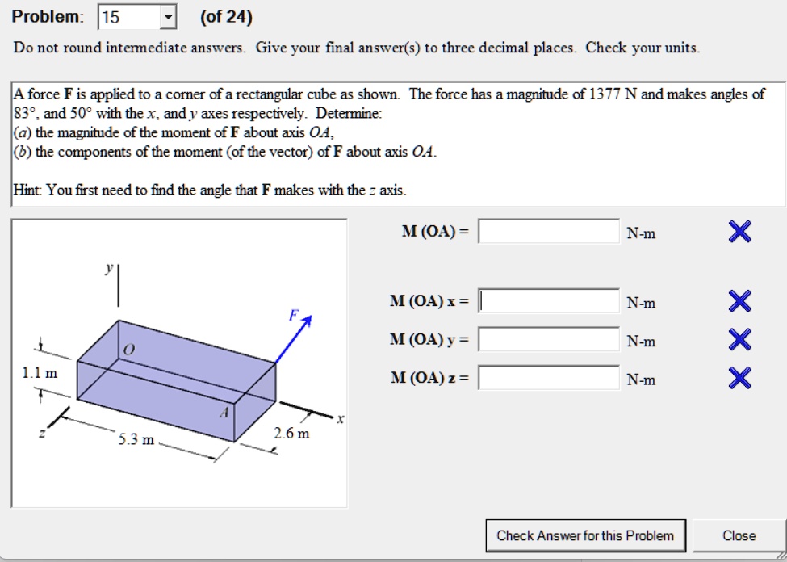Screen dimensions: 787x562
Task: Click the problem statement text box
Action: click(x=399, y=145)
